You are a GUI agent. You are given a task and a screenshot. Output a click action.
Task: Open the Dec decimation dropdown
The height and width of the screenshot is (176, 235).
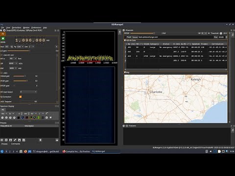coord(31,46)
